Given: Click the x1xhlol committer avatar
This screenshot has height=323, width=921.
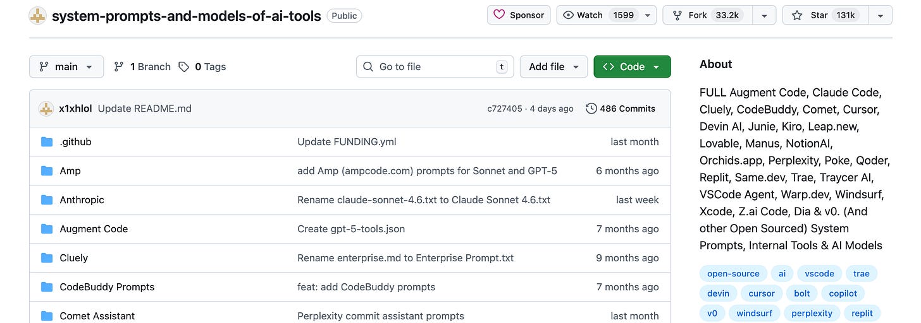Looking at the screenshot, I should 46,109.
